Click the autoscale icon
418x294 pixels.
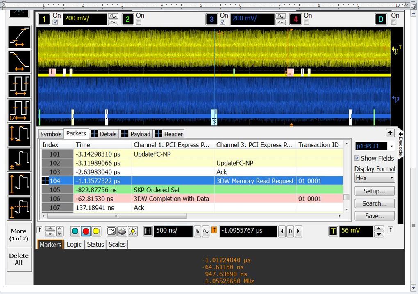111,231
